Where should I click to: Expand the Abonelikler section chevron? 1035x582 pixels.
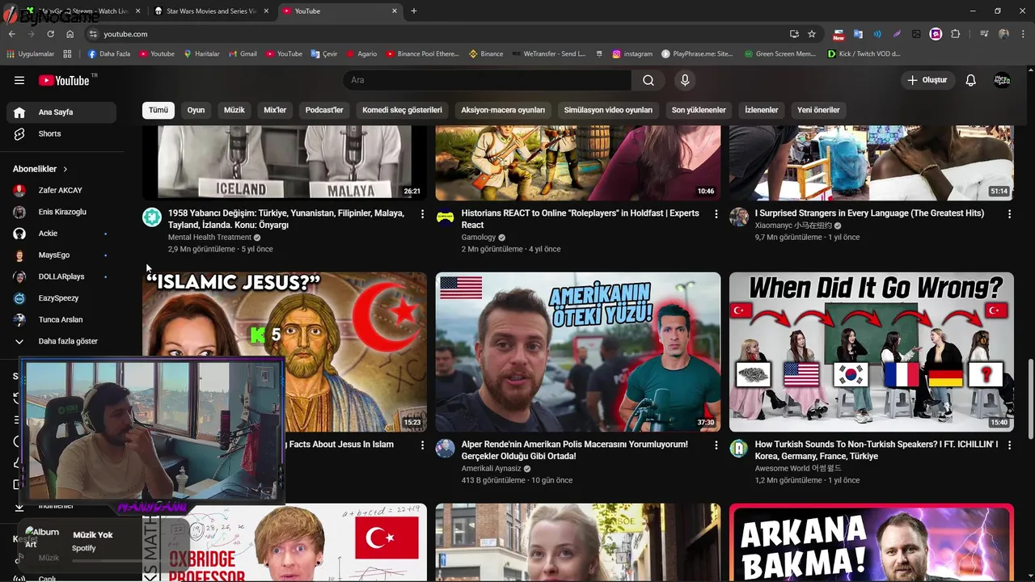point(65,169)
